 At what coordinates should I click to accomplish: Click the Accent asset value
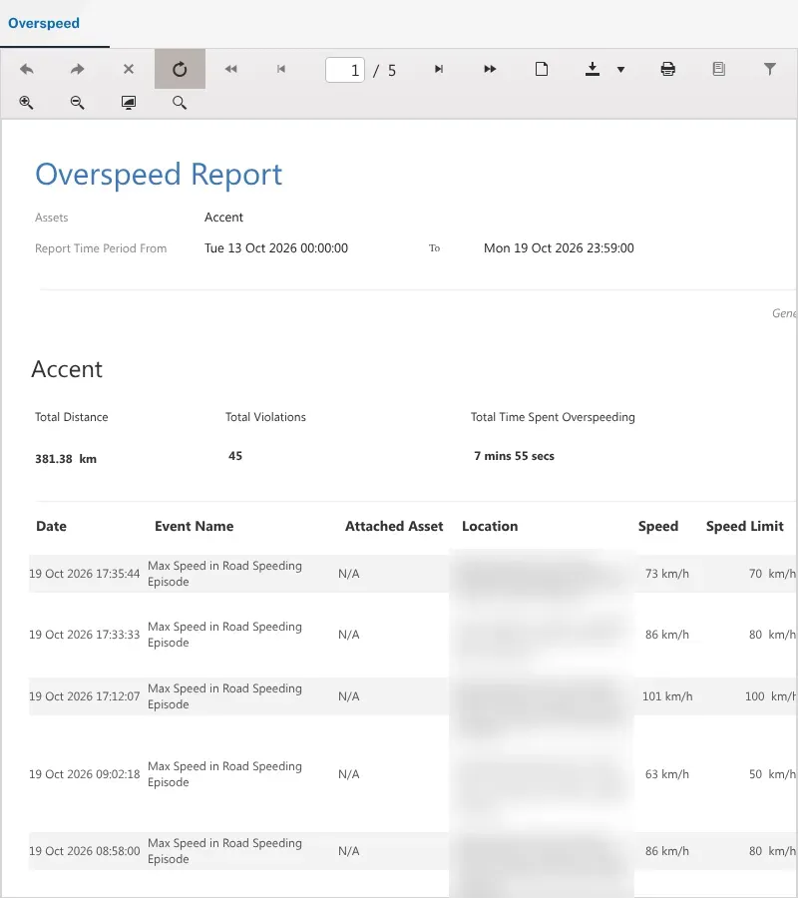coord(223,218)
